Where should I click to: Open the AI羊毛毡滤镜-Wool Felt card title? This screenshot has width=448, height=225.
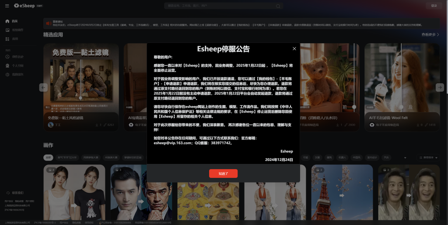[388, 118]
